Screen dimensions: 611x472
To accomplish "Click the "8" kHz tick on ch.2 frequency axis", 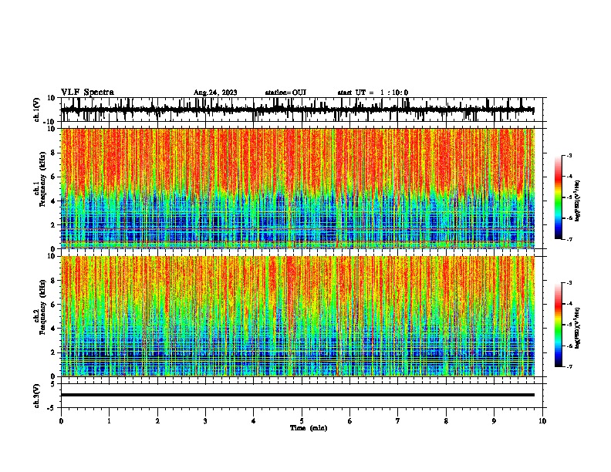I will (53, 281).
